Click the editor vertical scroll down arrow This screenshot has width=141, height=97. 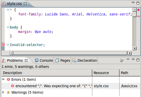tap(135, 48)
